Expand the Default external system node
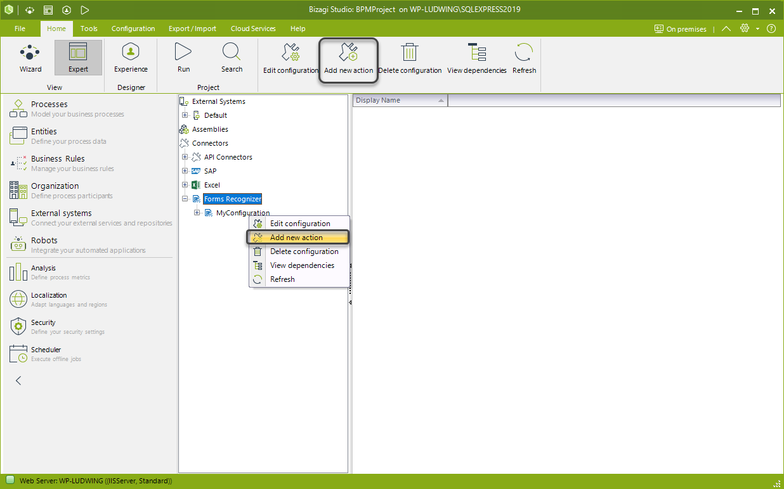Screen dimensions: 784x489 (x=185, y=115)
